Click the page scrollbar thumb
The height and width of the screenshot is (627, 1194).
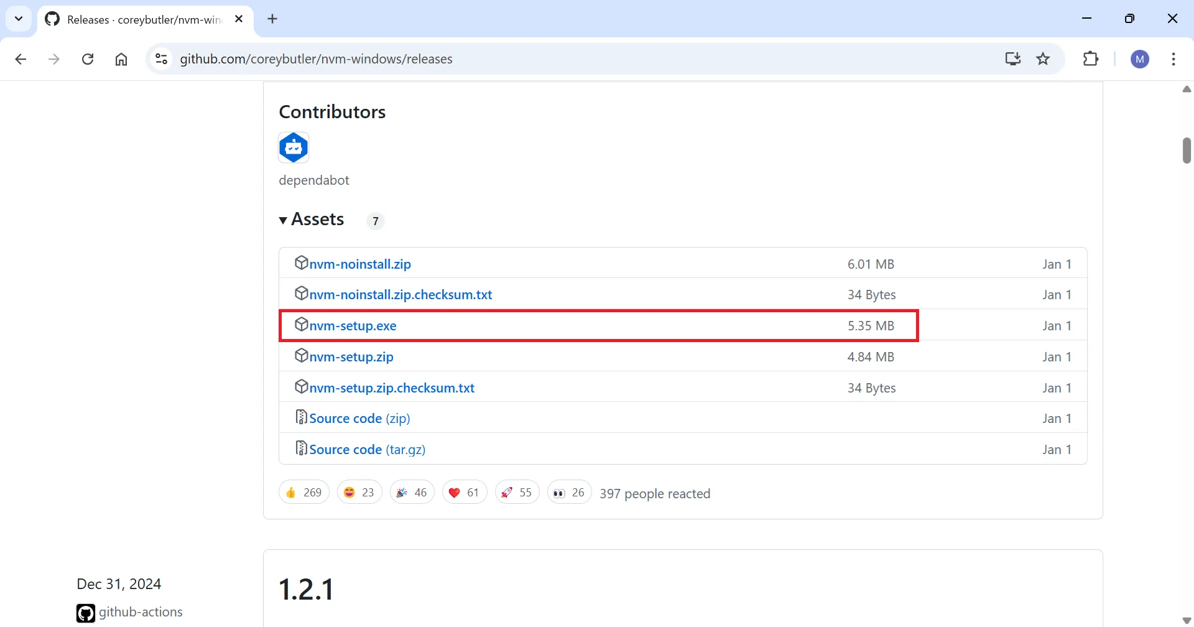pos(1187,151)
